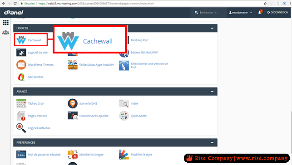Open the PHP version selector icon

(124, 66)
